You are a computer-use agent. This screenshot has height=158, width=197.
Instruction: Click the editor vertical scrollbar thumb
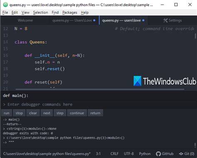coord(195,36)
